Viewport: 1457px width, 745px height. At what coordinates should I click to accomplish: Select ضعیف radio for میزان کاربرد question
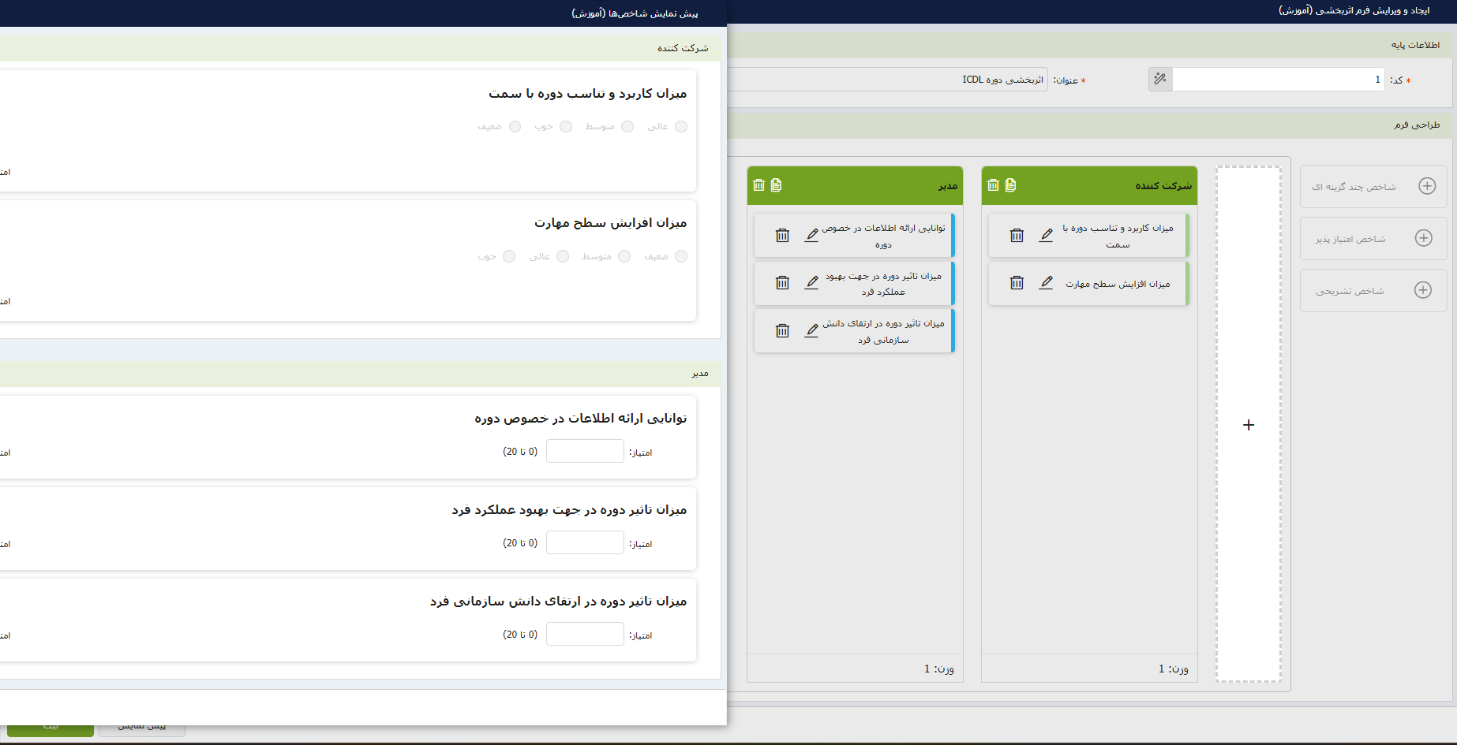pyautogui.click(x=515, y=127)
